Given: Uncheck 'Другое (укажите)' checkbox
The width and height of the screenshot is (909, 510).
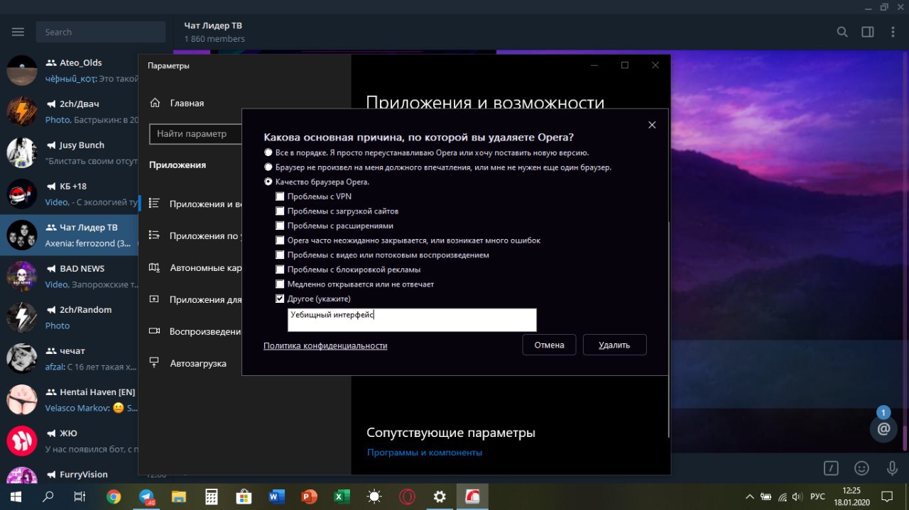Looking at the screenshot, I should [280, 299].
